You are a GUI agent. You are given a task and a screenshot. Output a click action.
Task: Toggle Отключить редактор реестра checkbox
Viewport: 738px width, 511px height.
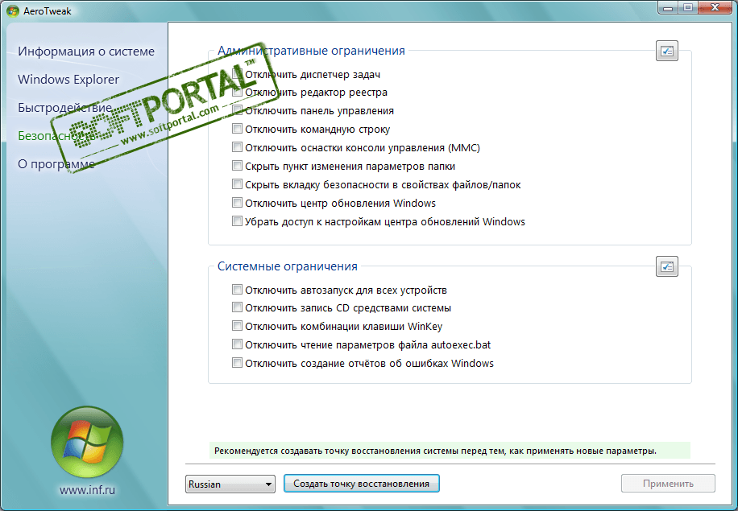coord(237,92)
